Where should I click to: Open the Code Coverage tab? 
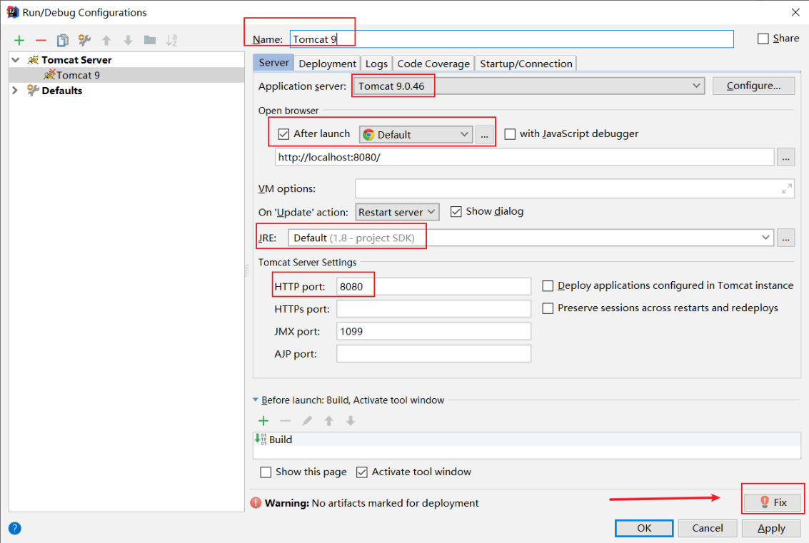(x=433, y=64)
